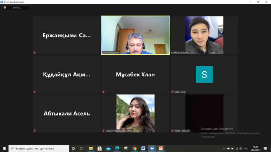Switch to PowerPoint from the taskbar

[x=161, y=149]
